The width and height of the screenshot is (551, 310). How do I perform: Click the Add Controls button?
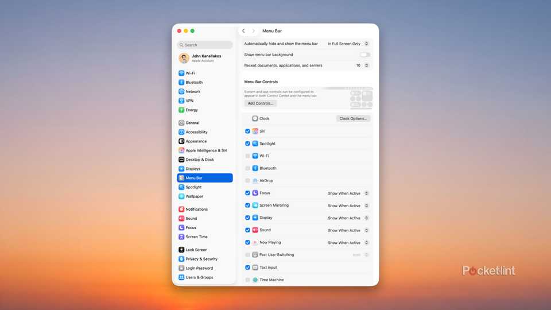[x=261, y=103]
